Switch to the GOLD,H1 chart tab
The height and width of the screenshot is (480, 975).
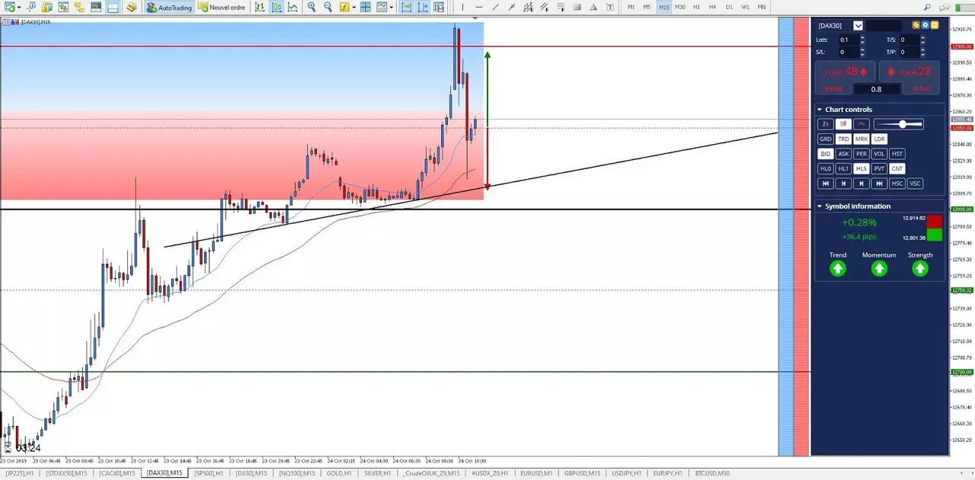tap(340, 473)
